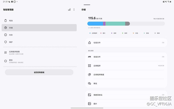Image resolution: width=174 pixels, height=109 pixels.
Task: Open the three-dot more options menu
Action: point(74,10)
